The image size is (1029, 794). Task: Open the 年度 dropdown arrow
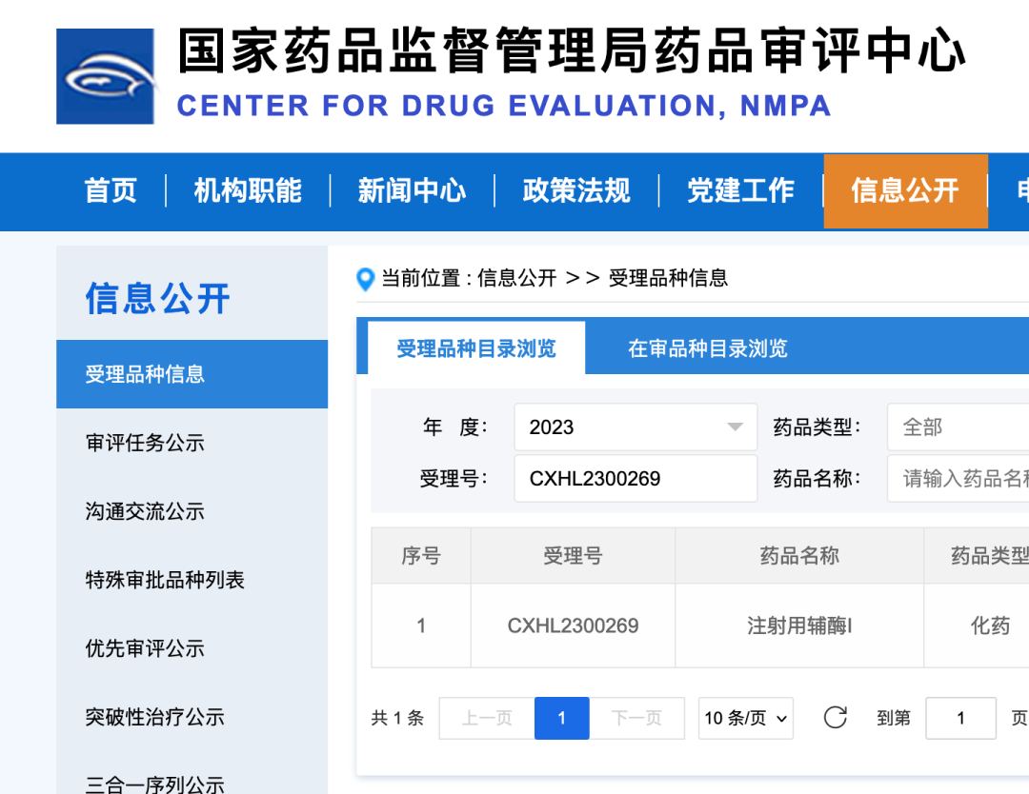point(734,427)
